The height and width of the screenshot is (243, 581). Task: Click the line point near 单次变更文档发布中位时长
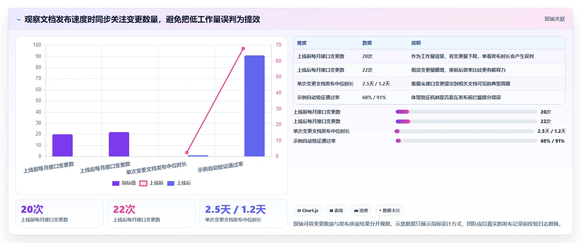pos(187,152)
